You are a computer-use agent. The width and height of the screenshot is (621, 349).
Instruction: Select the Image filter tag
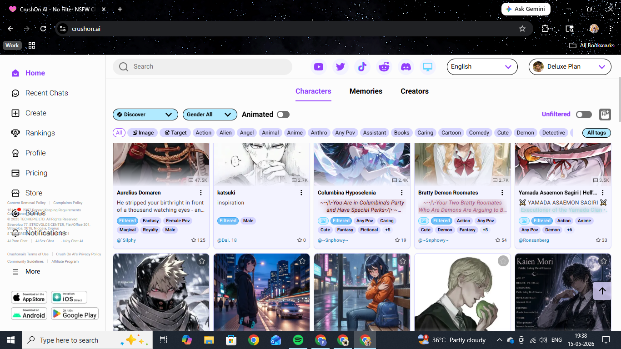point(143,133)
